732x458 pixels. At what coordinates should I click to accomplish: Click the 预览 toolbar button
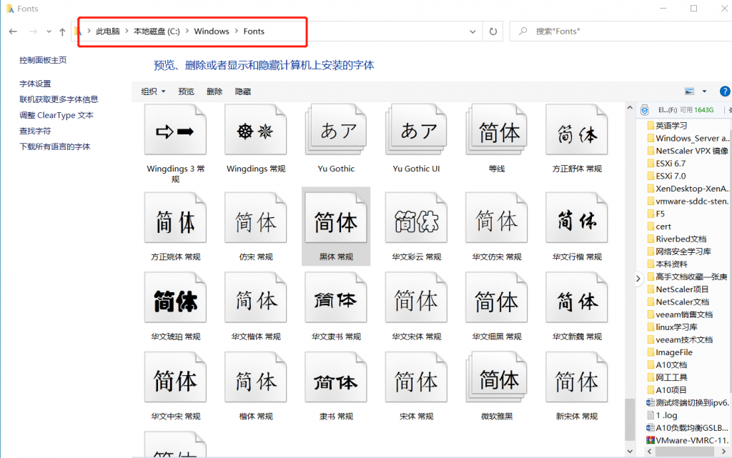(186, 91)
